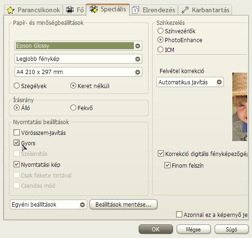Select Fekvő orientation

73,108
